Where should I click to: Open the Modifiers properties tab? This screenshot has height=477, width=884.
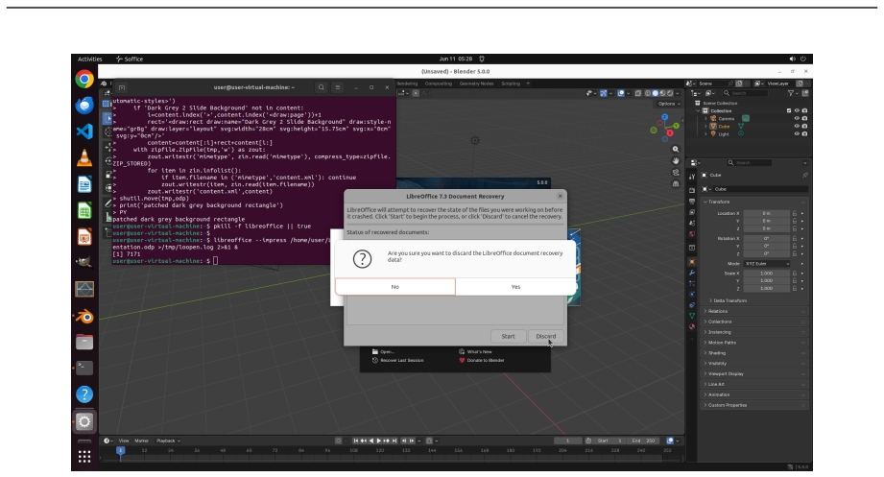coord(692,273)
